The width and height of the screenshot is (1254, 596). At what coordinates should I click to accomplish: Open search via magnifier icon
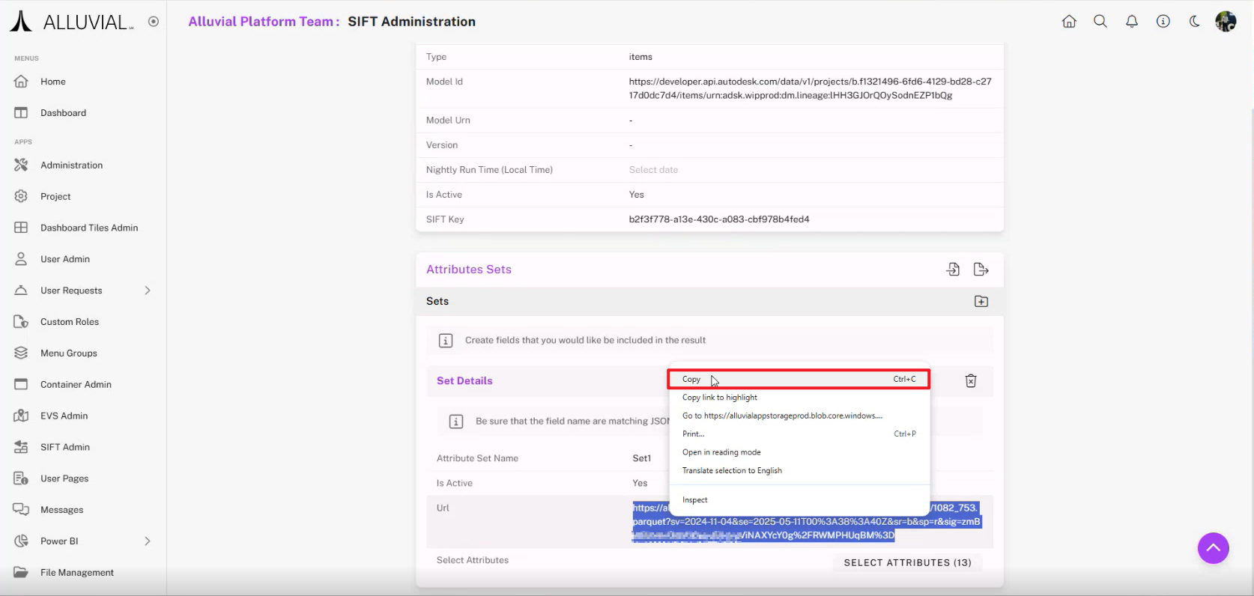click(1100, 22)
